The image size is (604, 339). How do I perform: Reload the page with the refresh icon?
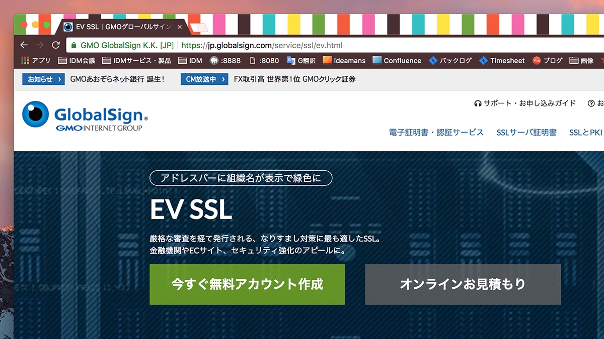click(x=56, y=45)
